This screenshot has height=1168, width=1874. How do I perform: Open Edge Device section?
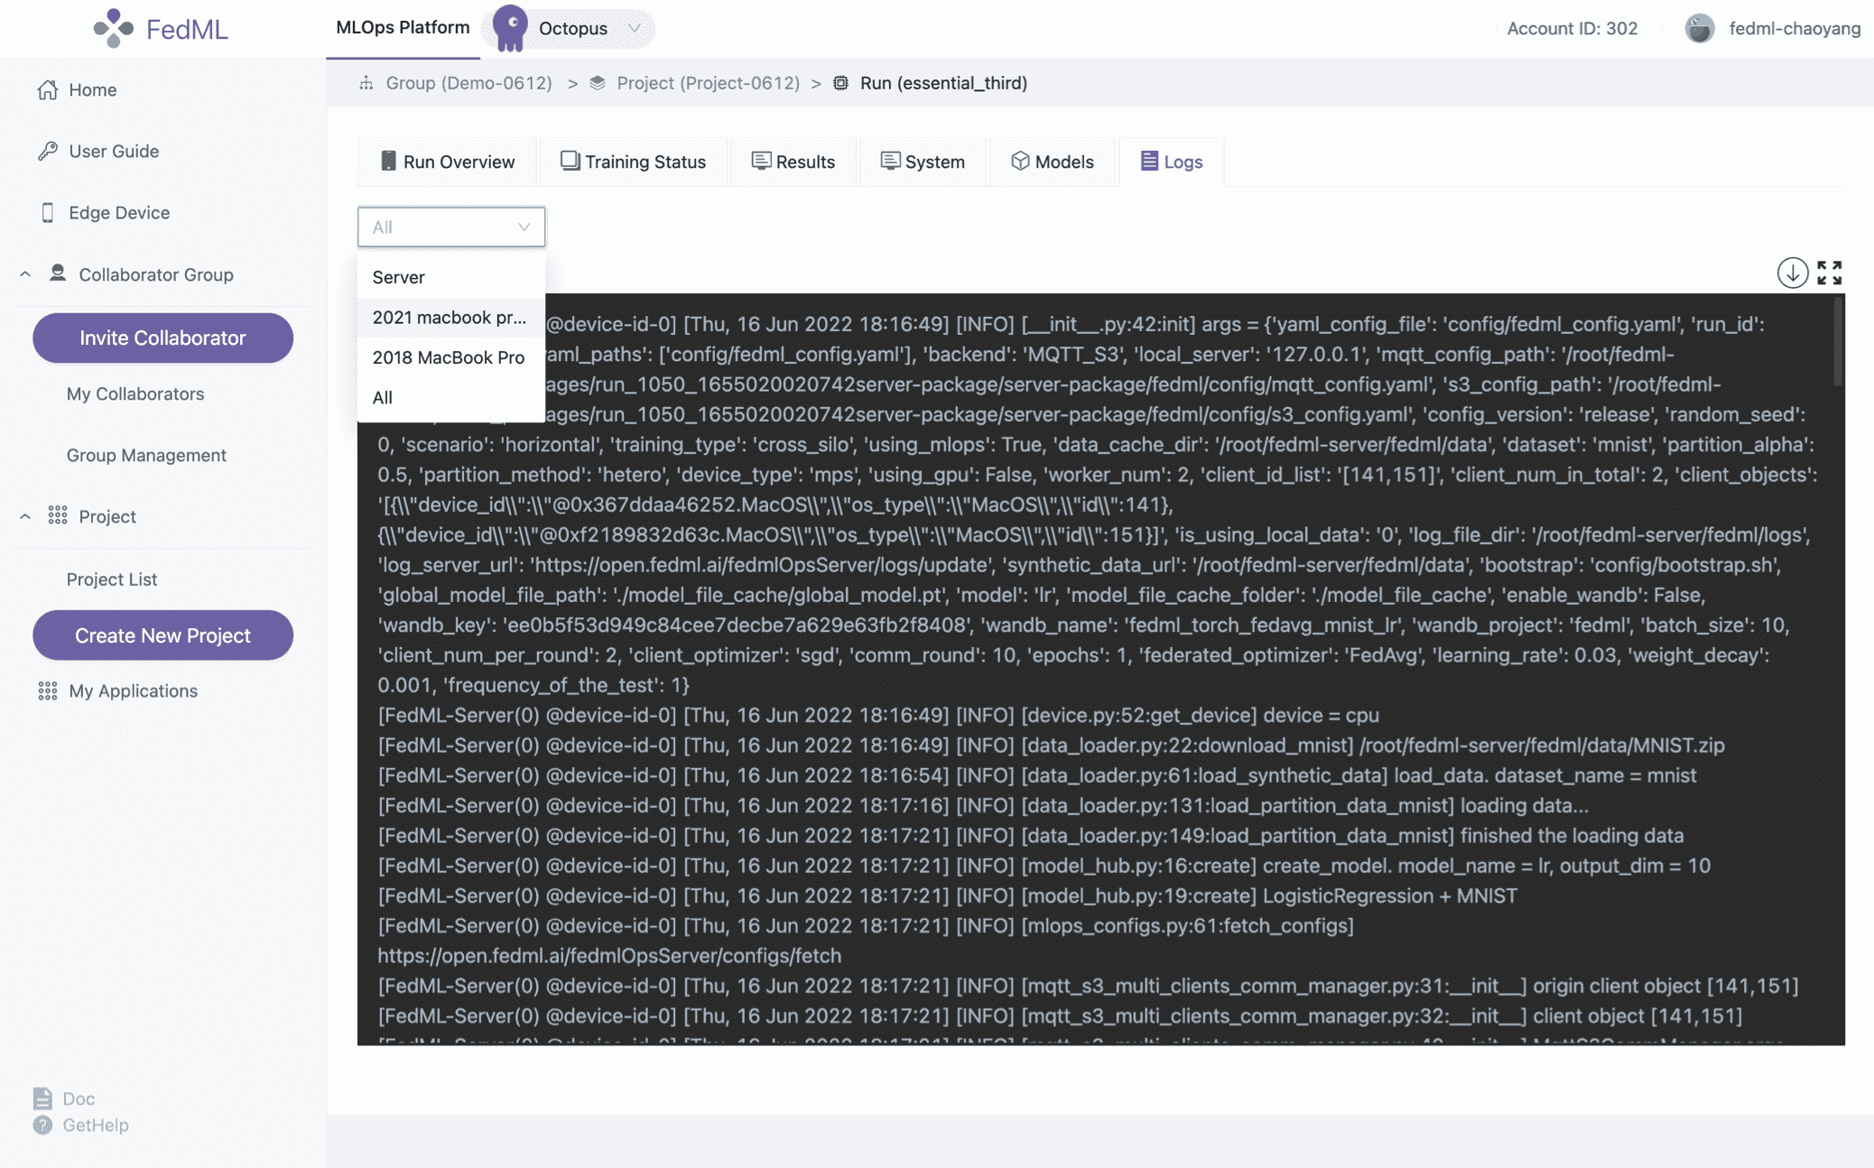point(119,212)
